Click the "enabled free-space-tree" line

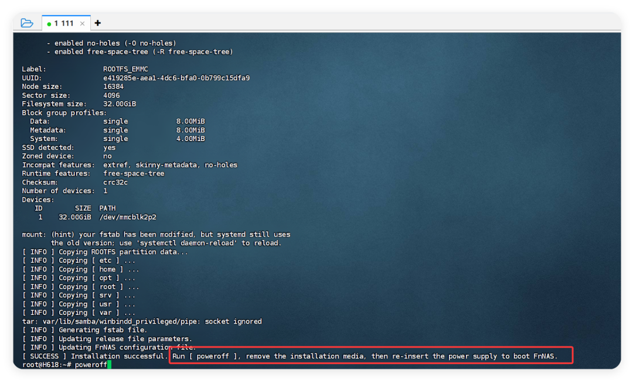[x=139, y=52]
